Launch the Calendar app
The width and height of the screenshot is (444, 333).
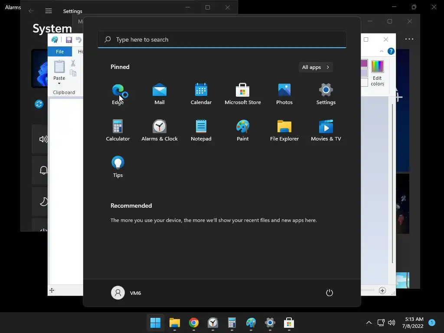click(x=201, y=94)
